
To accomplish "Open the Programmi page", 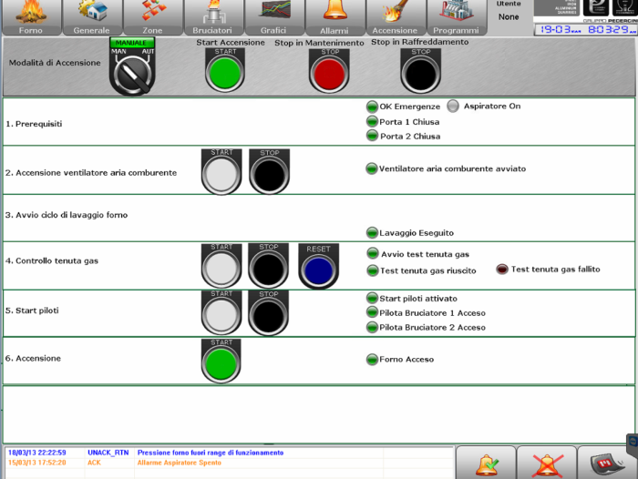I will coord(456,16).
